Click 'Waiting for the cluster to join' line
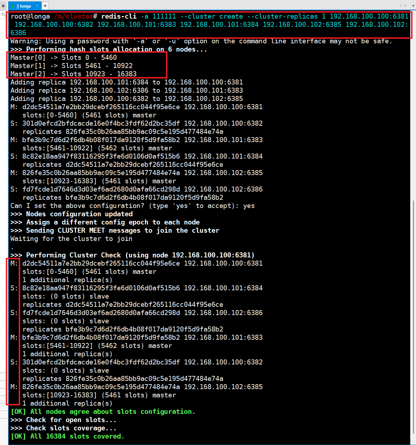The height and width of the screenshot is (445, 416). click(x=71, y=239)
